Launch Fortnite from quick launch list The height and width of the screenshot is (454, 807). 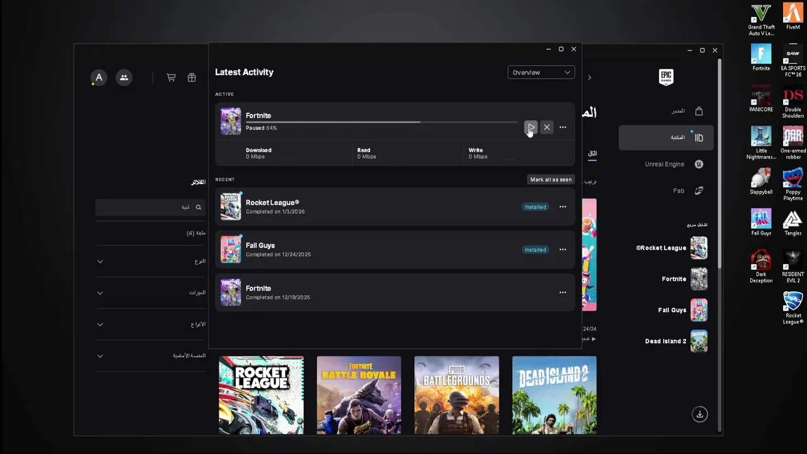684,279
